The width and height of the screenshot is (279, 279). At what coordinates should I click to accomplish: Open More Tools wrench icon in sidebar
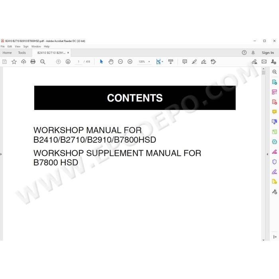(x=274, y=192)
